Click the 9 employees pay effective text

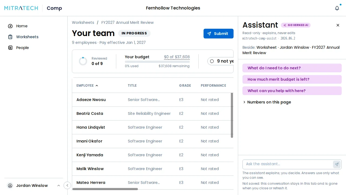[x=109, y=43]
